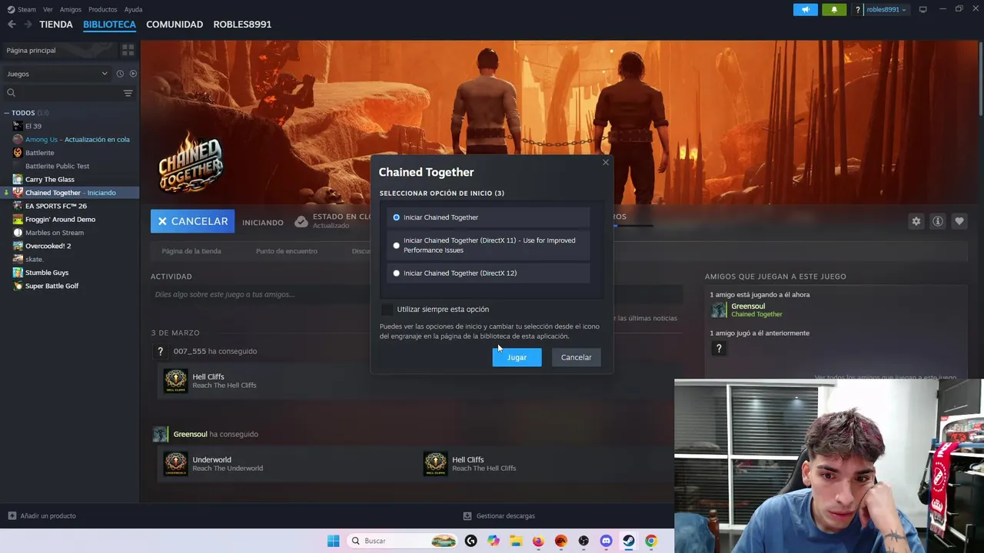The width and height of the screenshot is (984, 553).
Task: Go back with the left arrow
Action: pos(12,25)
